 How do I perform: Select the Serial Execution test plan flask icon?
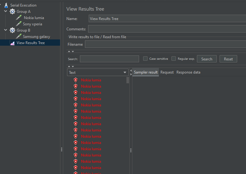[x=6, y=5]
